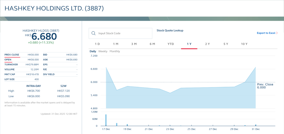Switch chart interval to Weekly
Screen dimensions: 284x134
pyautogui.click(x=103, y=51)
